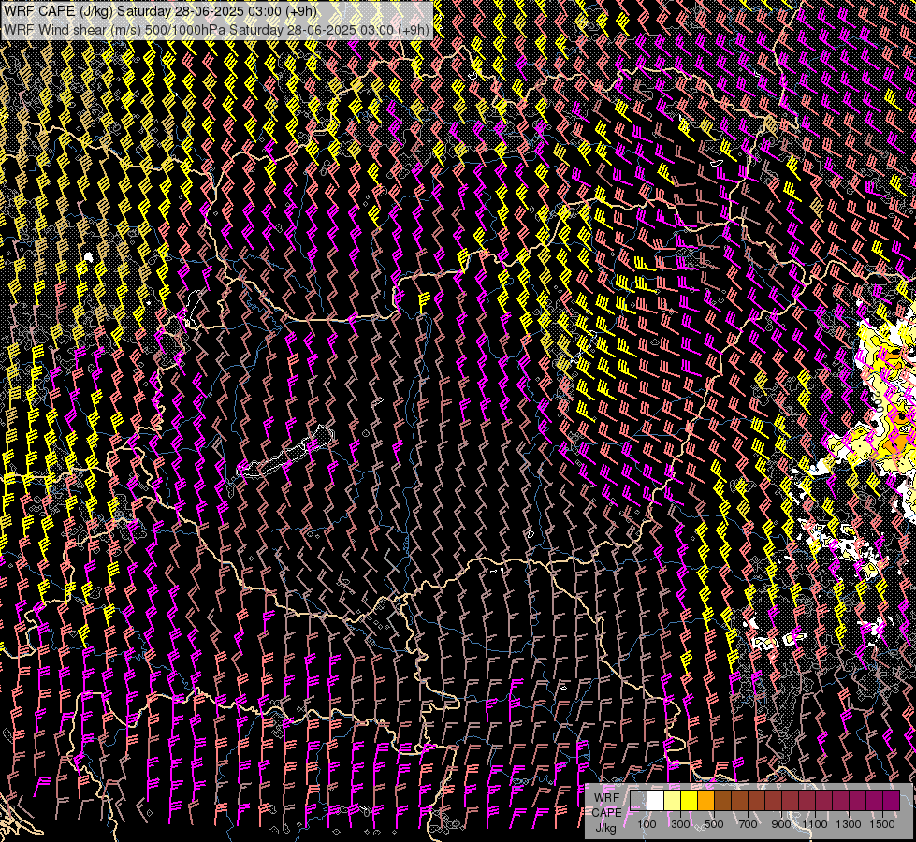Click the legend value '300'

680,824
